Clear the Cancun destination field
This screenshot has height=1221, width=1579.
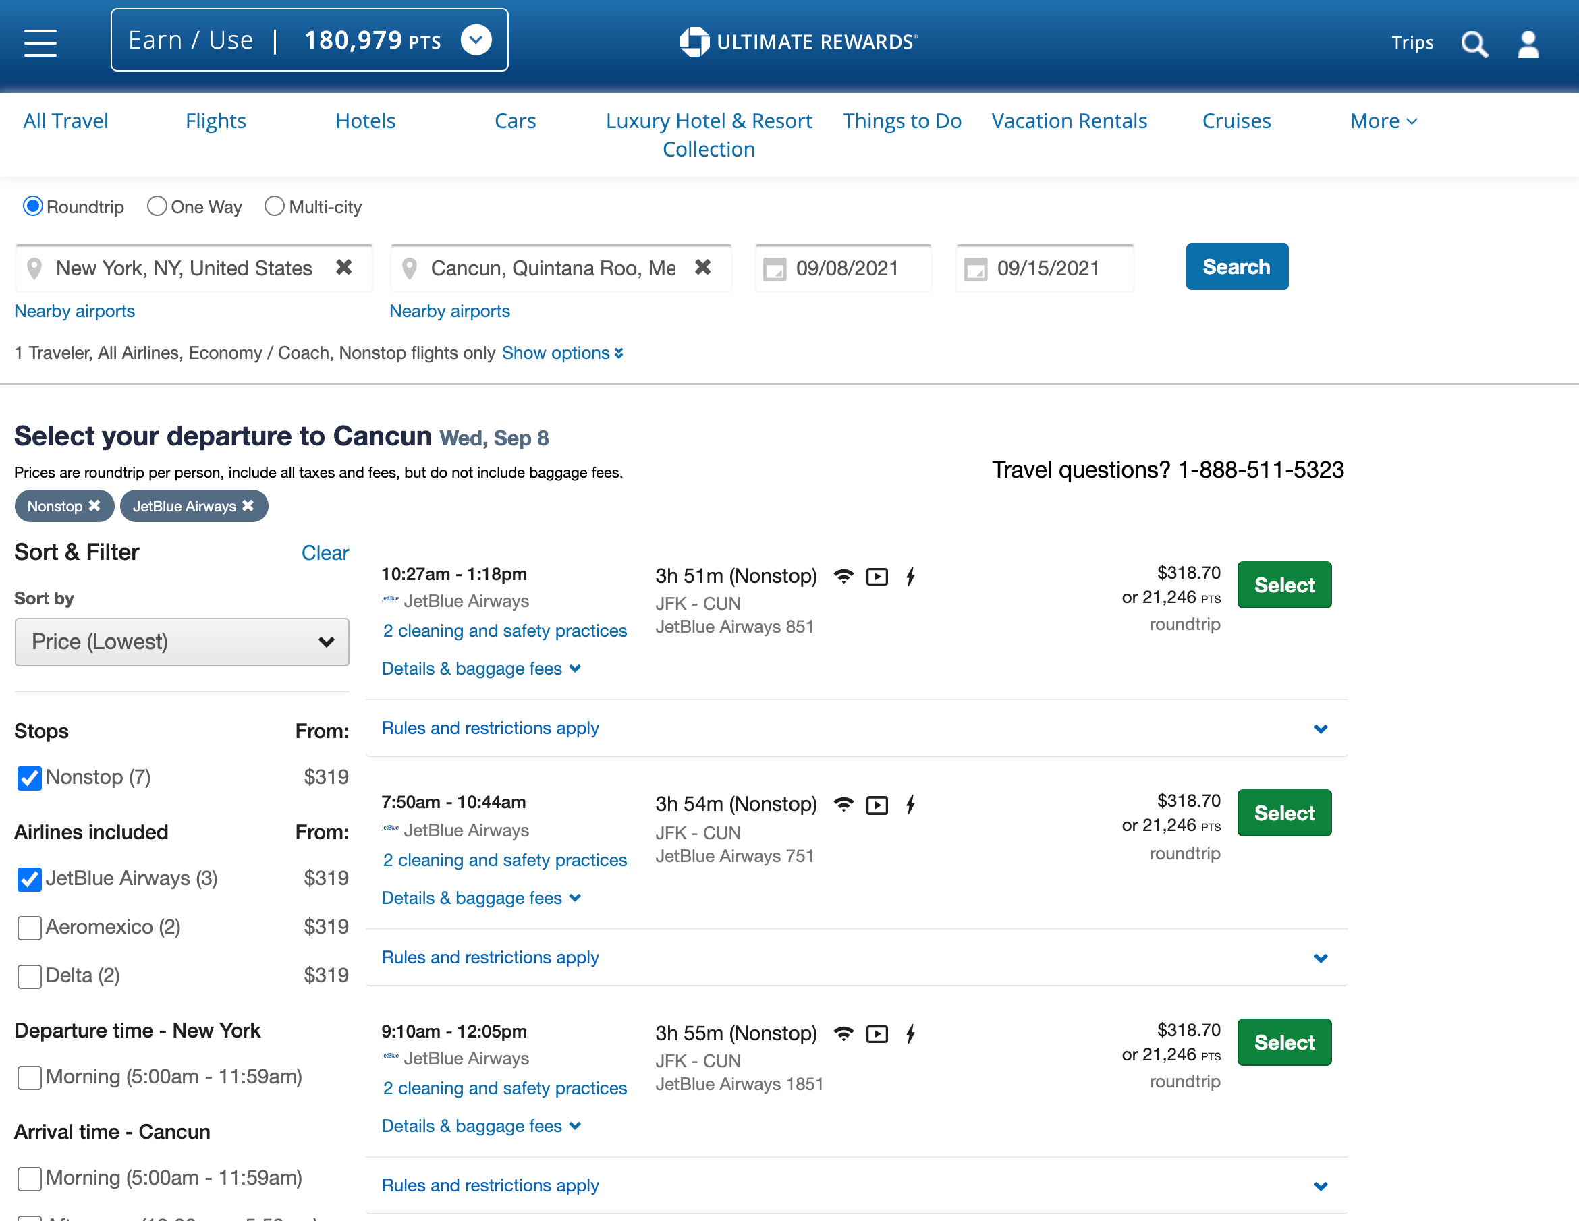702,268
